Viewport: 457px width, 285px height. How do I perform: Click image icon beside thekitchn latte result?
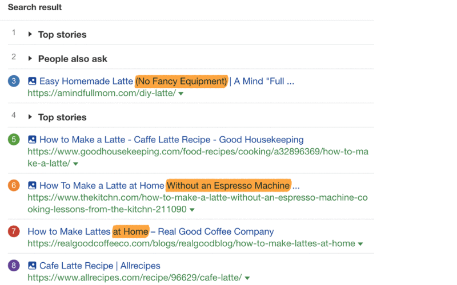(x=32, y=186)
